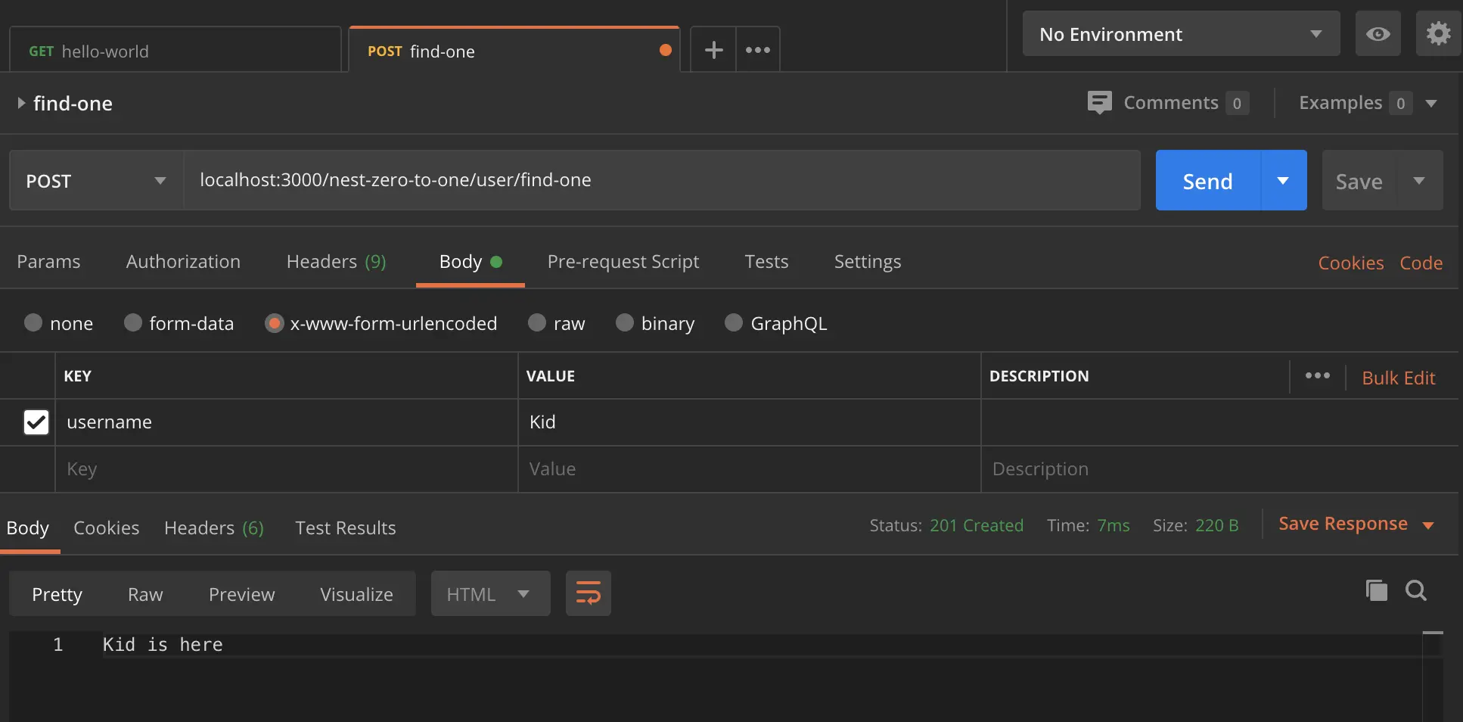Screen dimensions: 1463x722
Task: Copy the response with the copy icon
Action: (1376, 590)
